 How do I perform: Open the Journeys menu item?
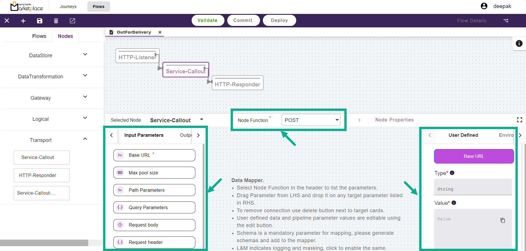(68, 7)
